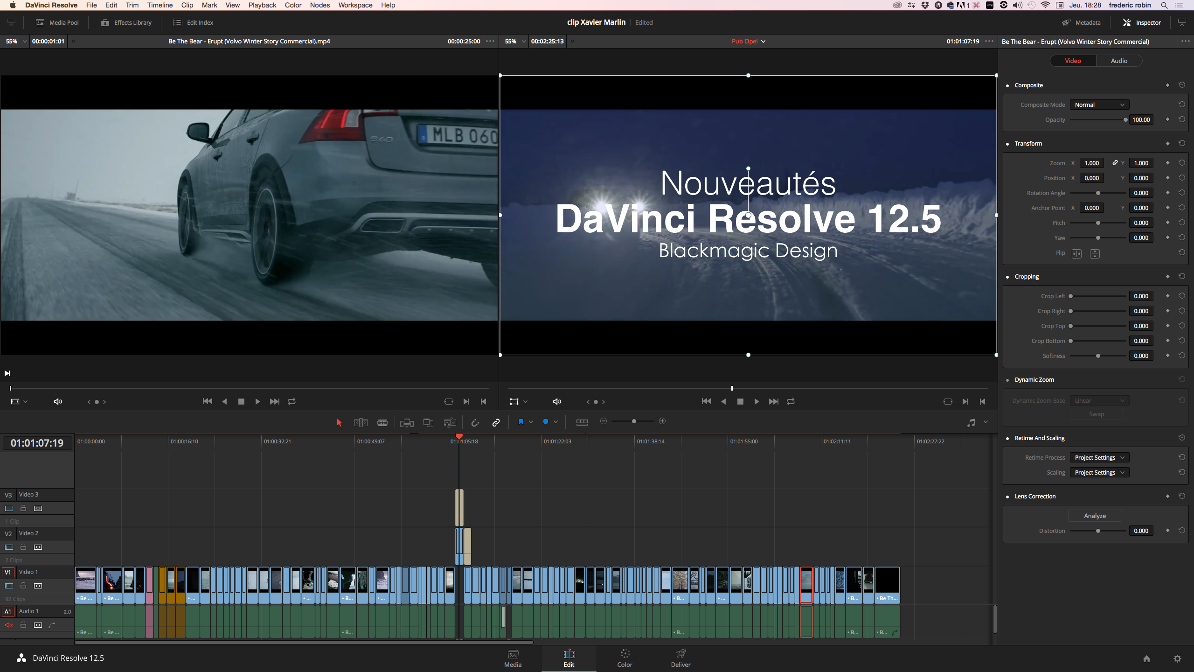Click the replace clip icon
1194x672 pixels.
[450, 422]
